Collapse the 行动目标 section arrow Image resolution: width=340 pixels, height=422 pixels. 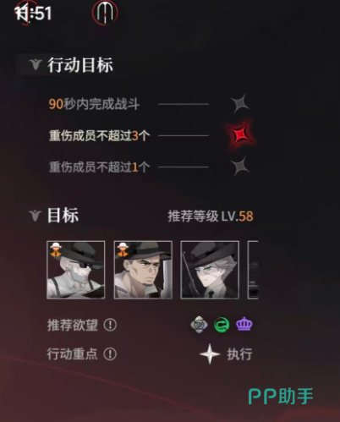[x=36, y=65]
